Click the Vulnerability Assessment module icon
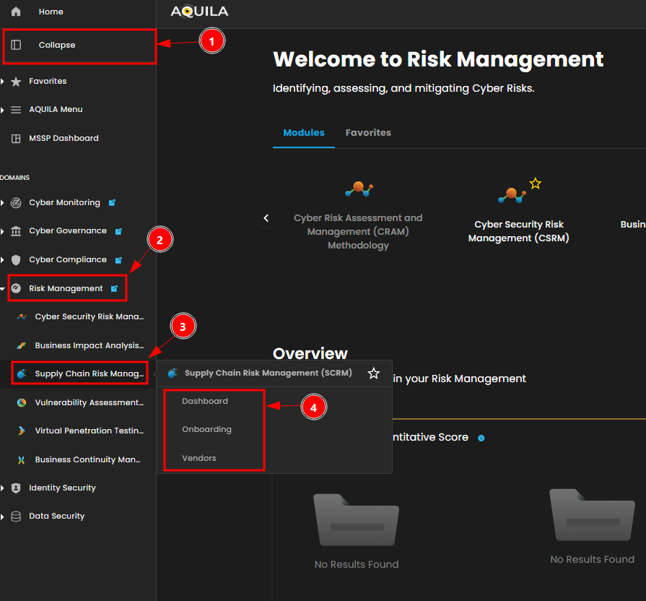Viewport: 646px width, 601px height. pyautogui.click(x=22, y=402)
